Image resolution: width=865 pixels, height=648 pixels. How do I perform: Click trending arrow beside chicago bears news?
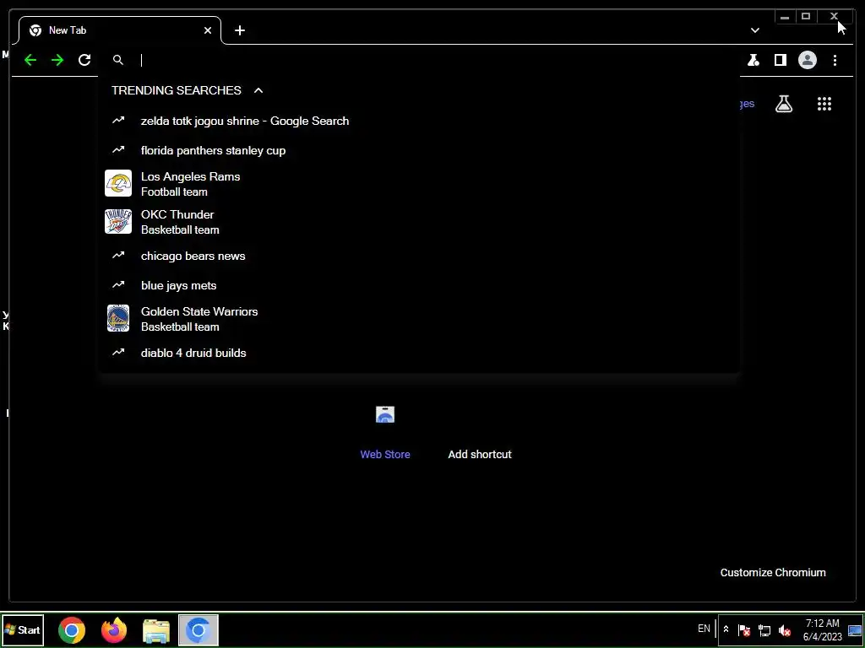pos(118,255)
